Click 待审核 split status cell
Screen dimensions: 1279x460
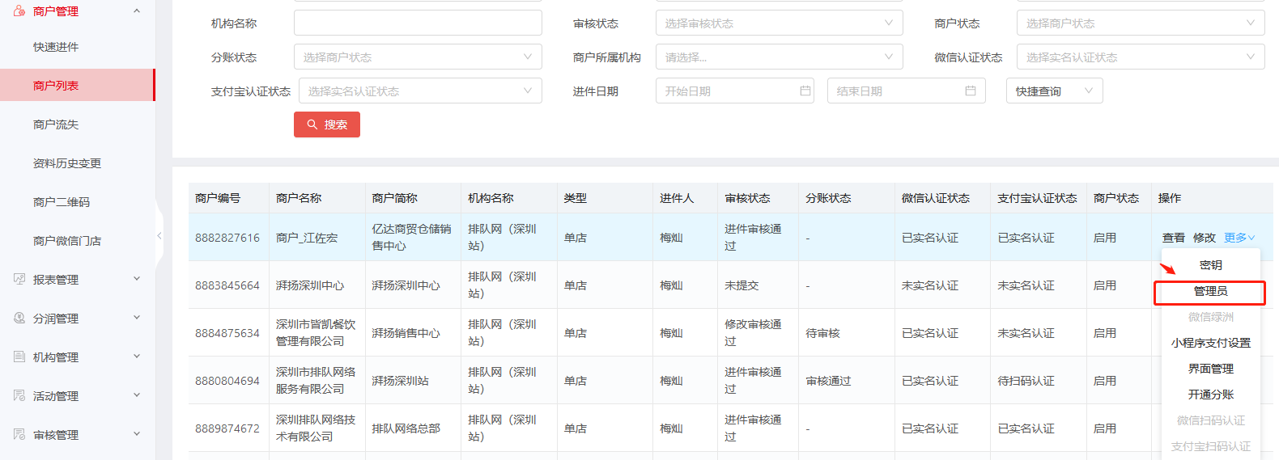pos(822,333)
